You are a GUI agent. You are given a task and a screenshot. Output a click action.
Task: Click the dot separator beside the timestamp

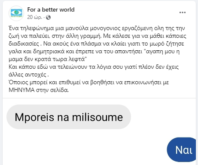(44, 18)
